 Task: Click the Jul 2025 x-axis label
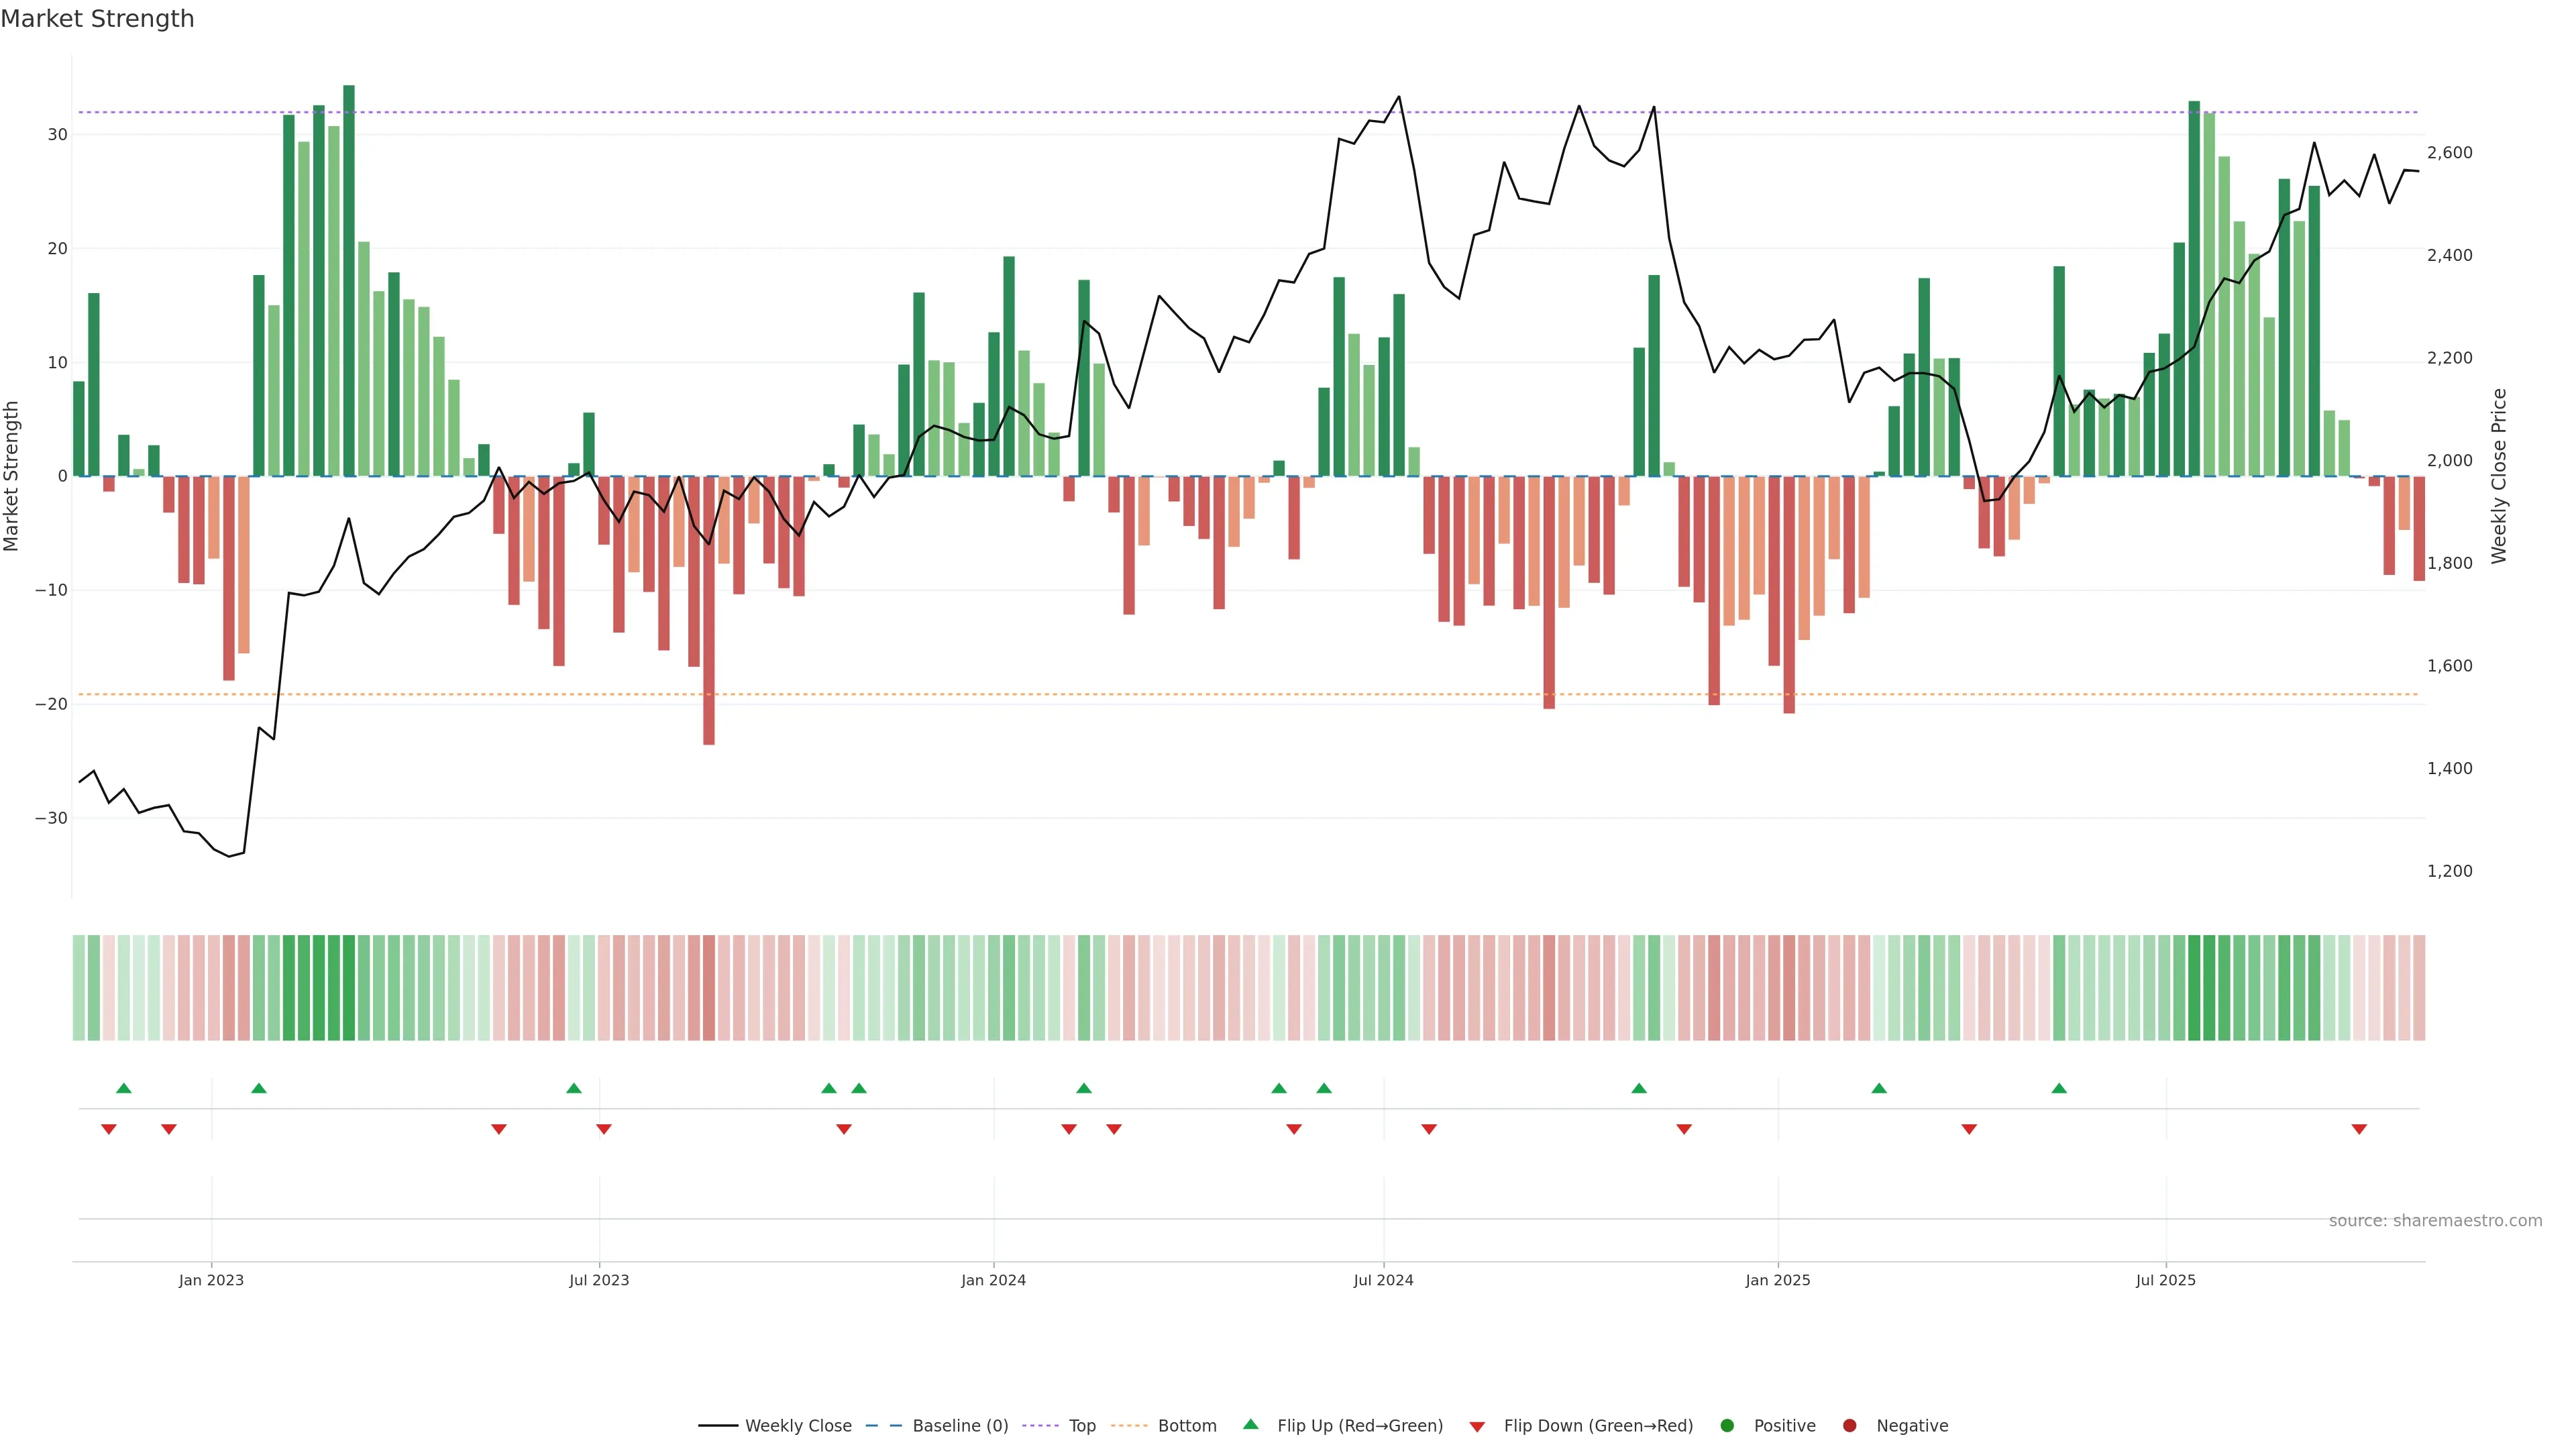2165,1280
